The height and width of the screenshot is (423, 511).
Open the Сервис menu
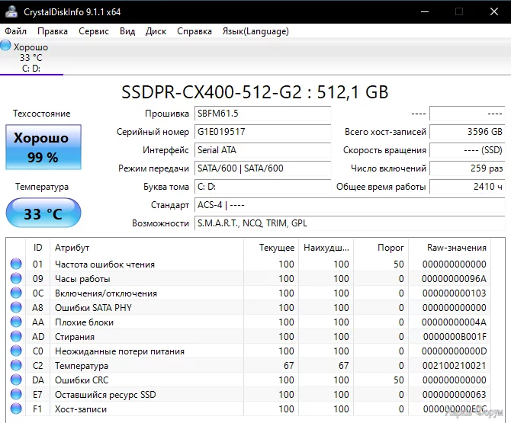click(x=94, y=31)
